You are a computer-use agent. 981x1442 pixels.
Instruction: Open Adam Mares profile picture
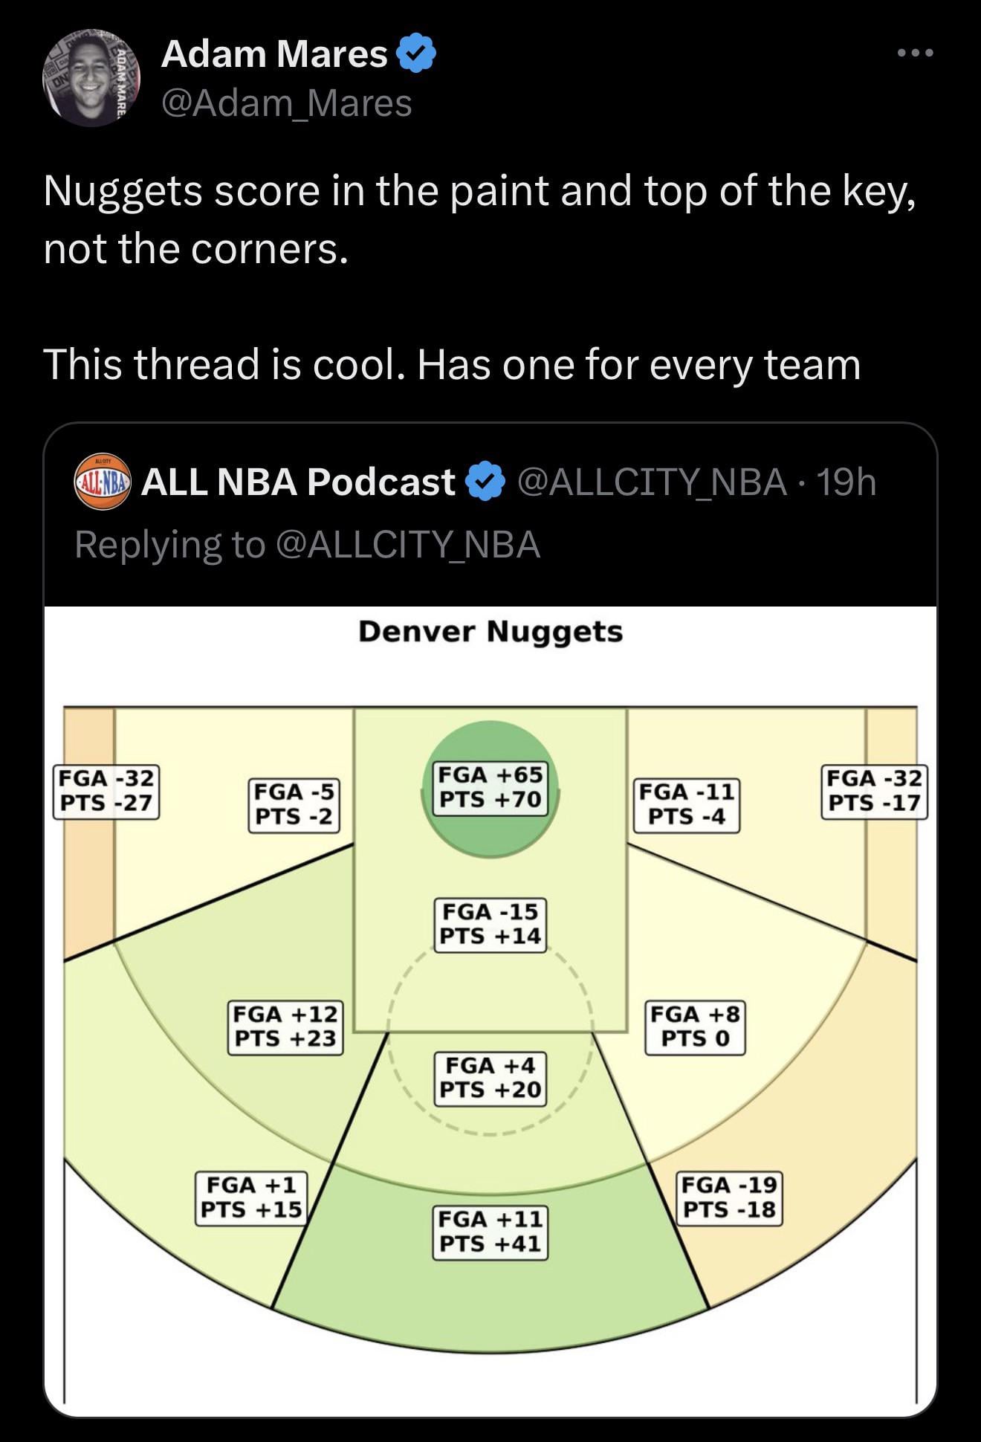(x=92, y=79)
